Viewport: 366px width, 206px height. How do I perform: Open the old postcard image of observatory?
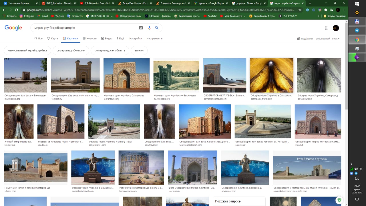[176, 75]
